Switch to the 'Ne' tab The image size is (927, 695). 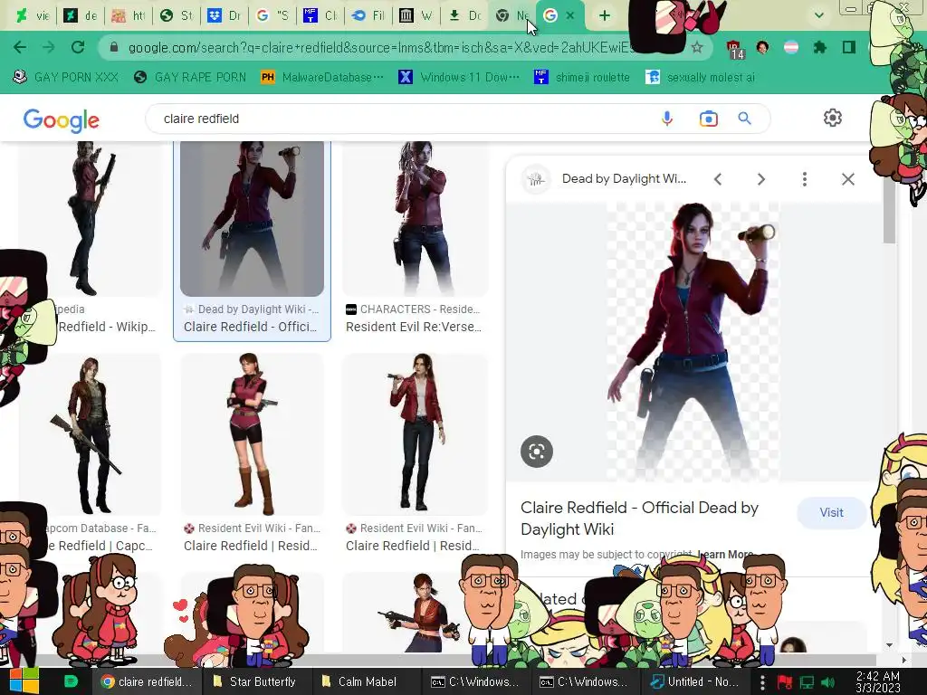coord(512,16)
